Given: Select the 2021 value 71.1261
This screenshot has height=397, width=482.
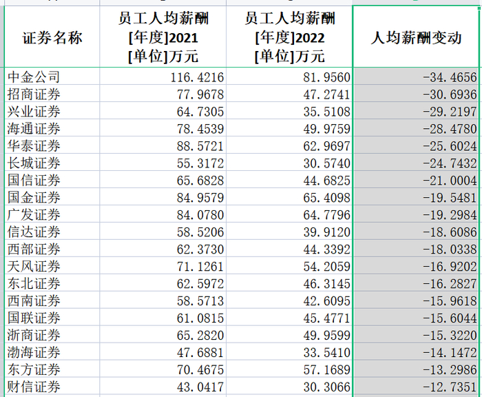Looking at the screenshot, I should 163,265.
